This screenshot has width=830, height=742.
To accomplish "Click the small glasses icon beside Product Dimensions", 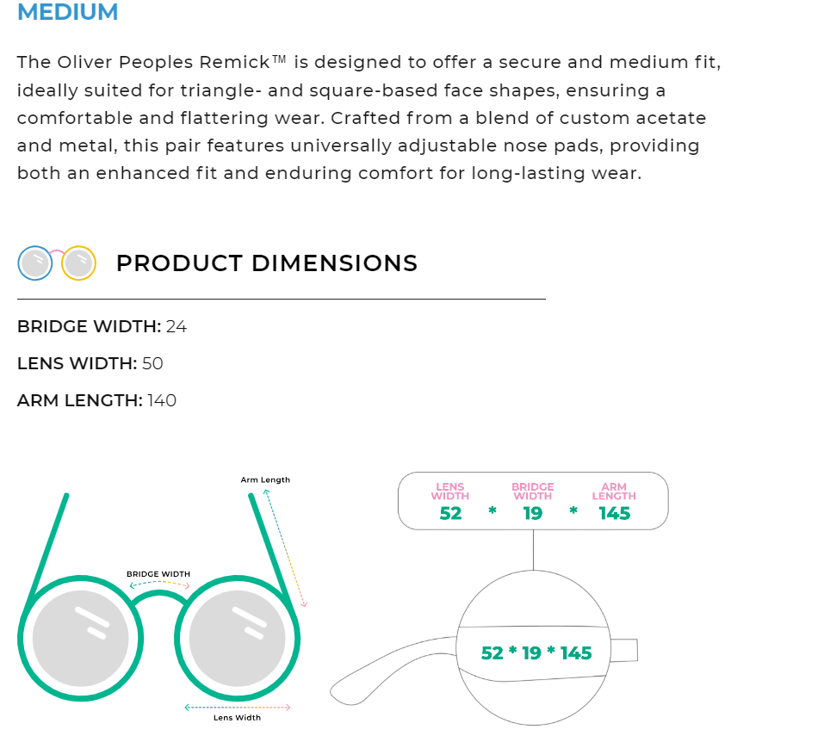I will [x=56, y=263].
